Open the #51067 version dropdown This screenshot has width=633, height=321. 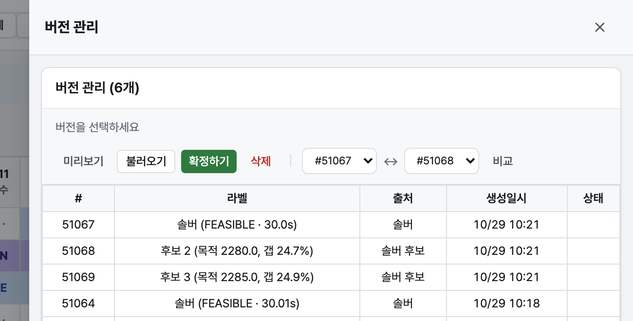coord(339,161)
